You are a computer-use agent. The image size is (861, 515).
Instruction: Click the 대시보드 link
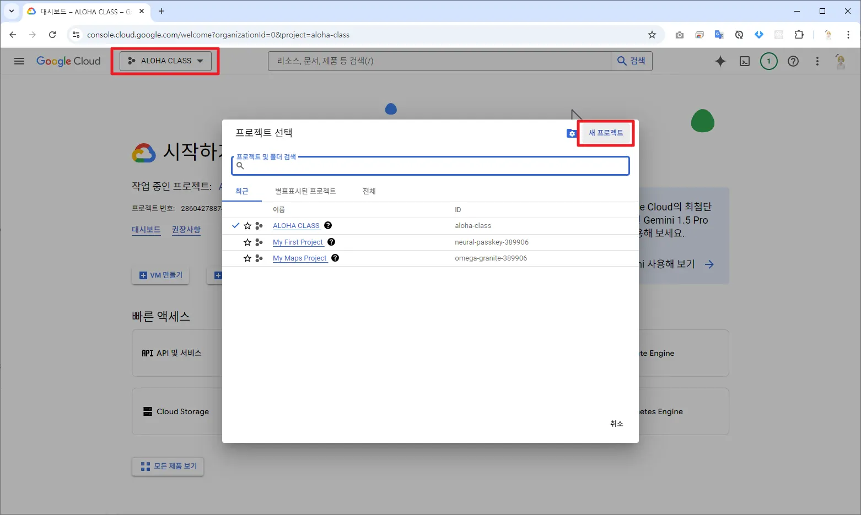146,230
